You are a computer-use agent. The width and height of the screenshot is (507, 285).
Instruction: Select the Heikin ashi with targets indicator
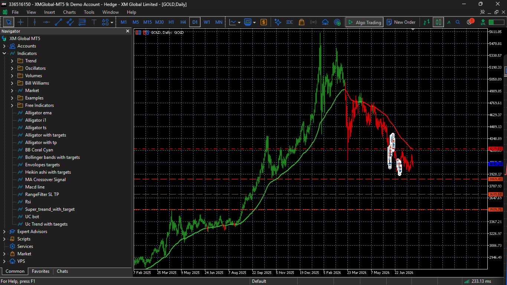(48, 172)
